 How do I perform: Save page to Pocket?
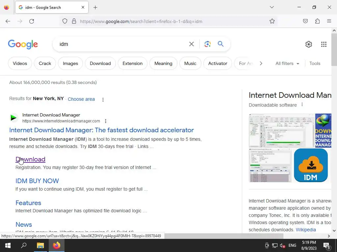[x=305, y=21]
